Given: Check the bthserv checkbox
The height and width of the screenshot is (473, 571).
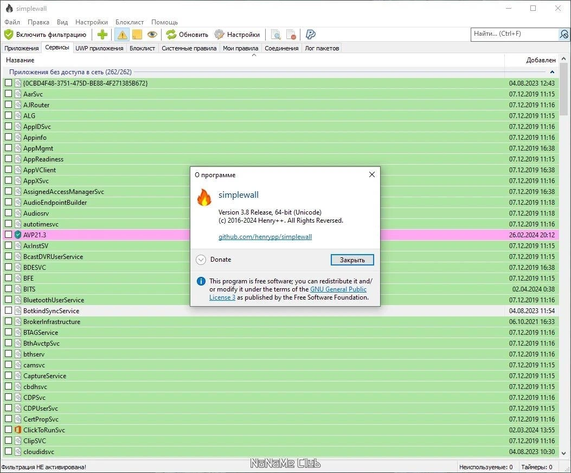Looking at the screenshot, I should (x=8, y=354).
